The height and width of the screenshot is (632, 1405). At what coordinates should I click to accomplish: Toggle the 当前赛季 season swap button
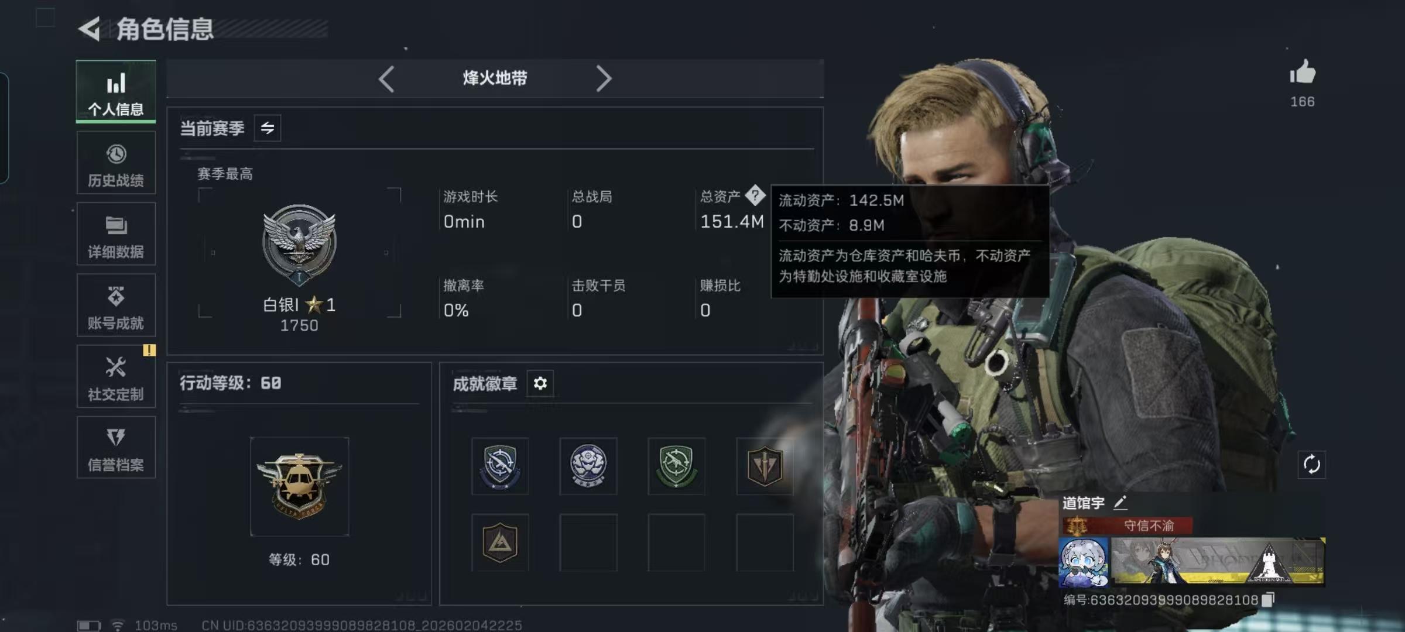pos(268,128)
